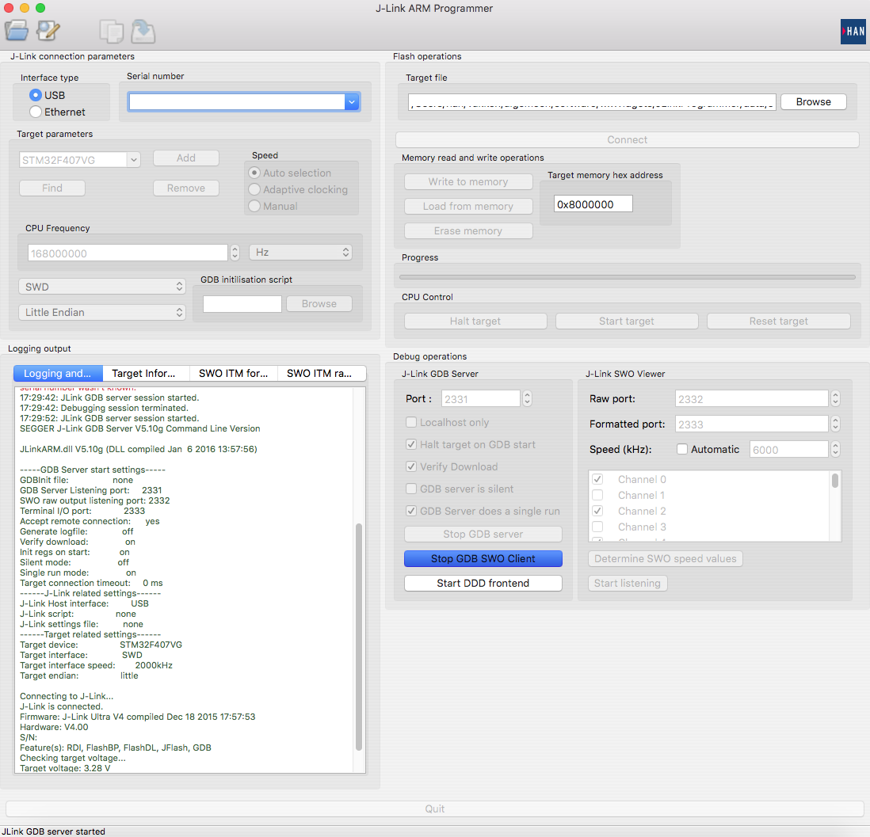Click the GDB initialisation script field
This screenshot has width=870, height=837.
click(x=242, y=304)
